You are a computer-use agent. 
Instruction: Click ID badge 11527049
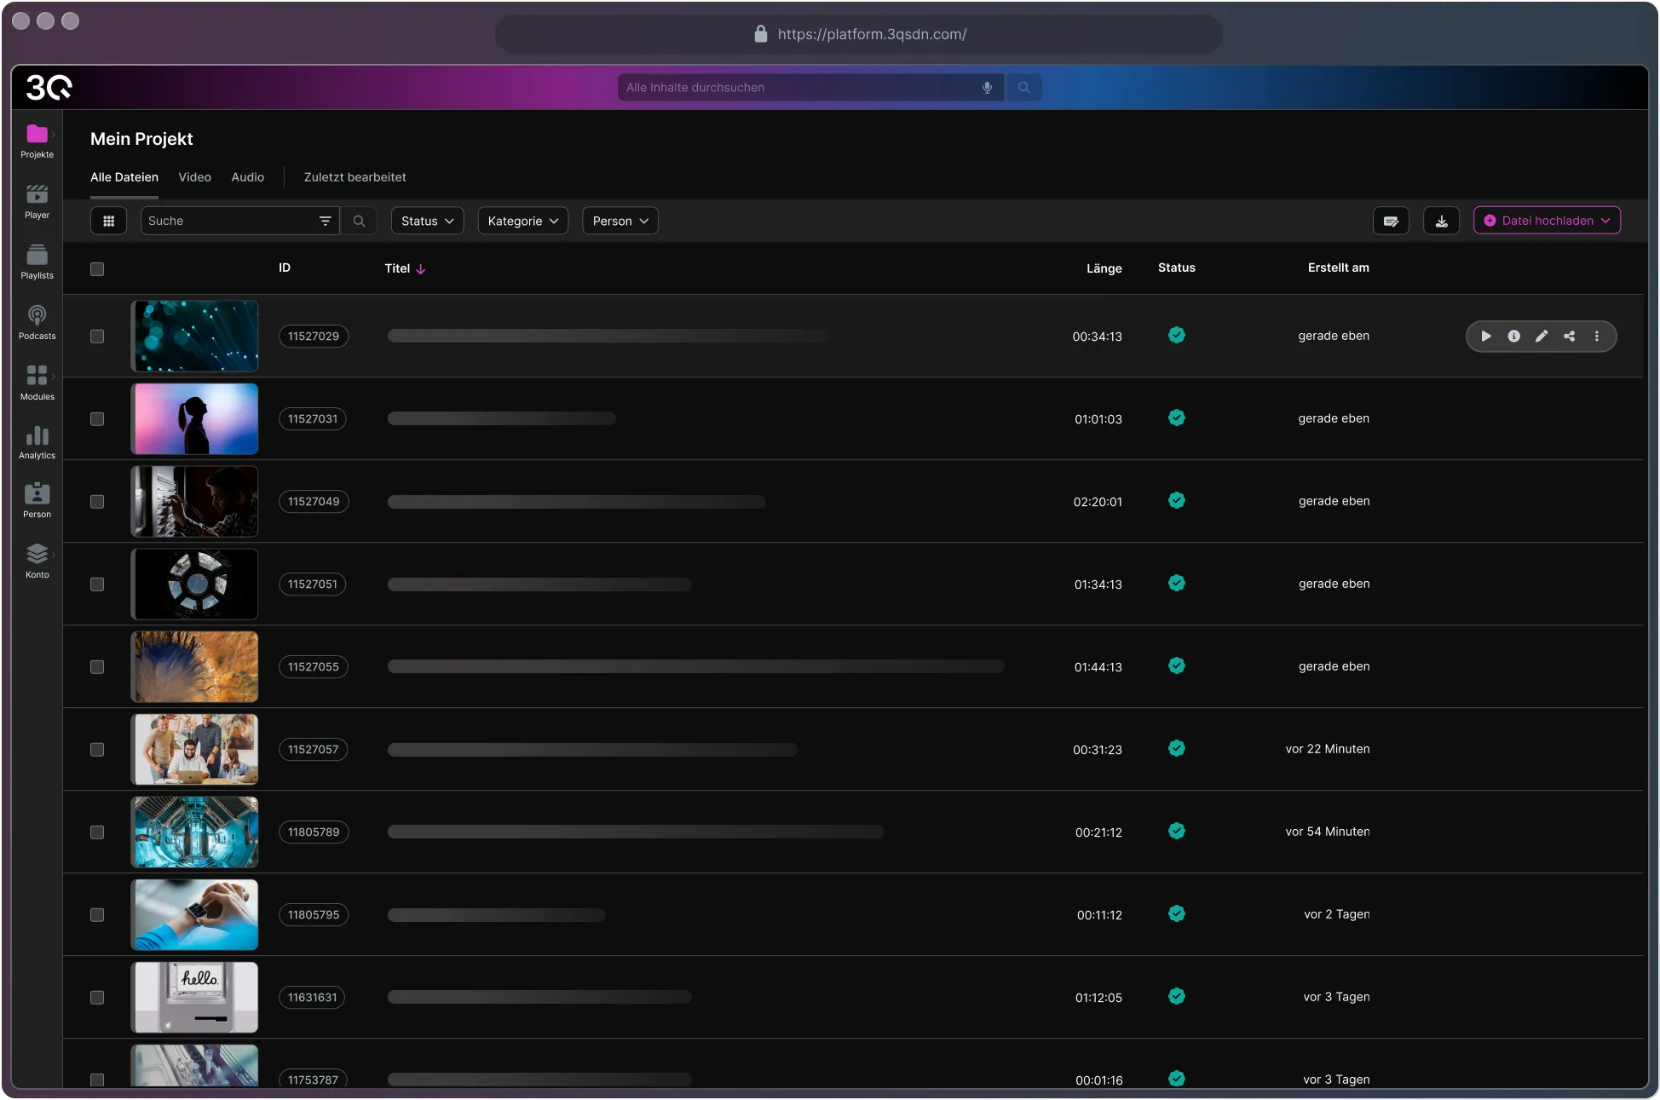click(314, 502)
